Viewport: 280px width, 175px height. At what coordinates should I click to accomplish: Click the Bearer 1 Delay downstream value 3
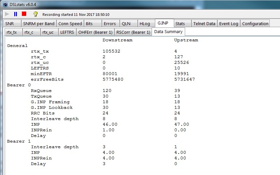point(104,164)
